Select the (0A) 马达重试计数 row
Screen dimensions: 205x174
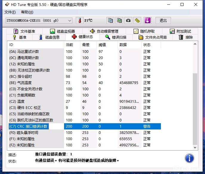[85, 52]
